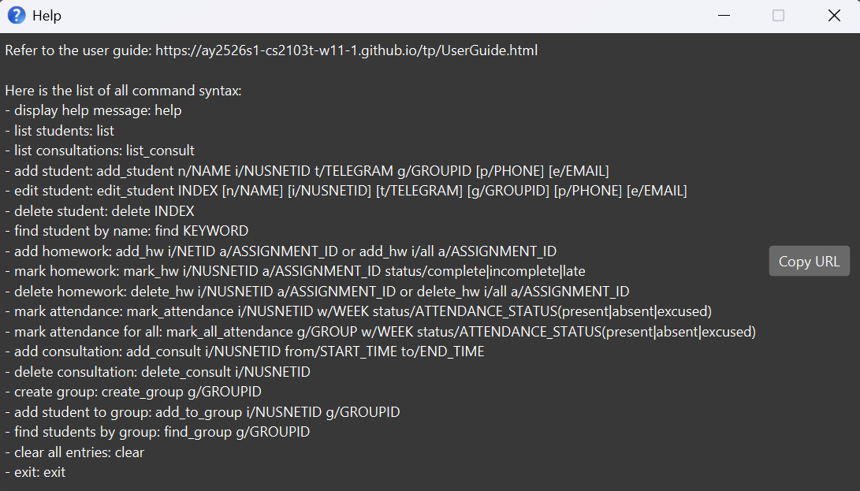860x491 pixels.
Task: Click the 'add consultation' command line
Action: pyautogui.click(x=244, y=352)
